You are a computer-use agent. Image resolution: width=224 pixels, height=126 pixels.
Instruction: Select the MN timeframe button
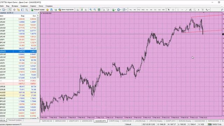point(163,10)
